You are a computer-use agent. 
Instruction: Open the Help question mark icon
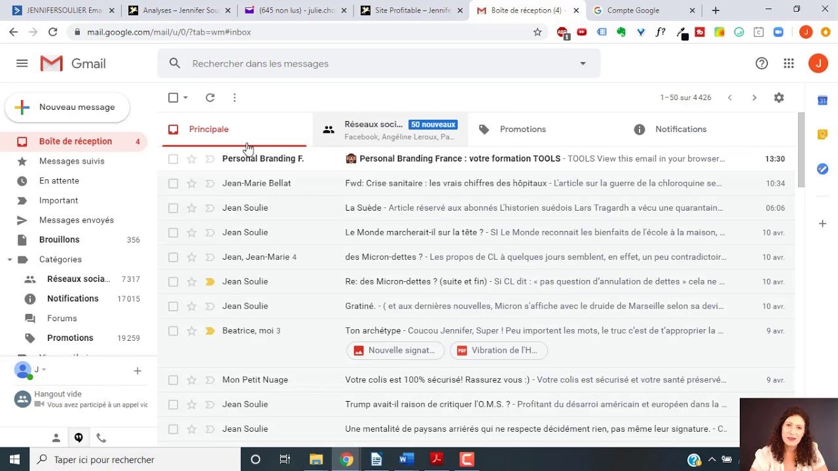(761, 63)
